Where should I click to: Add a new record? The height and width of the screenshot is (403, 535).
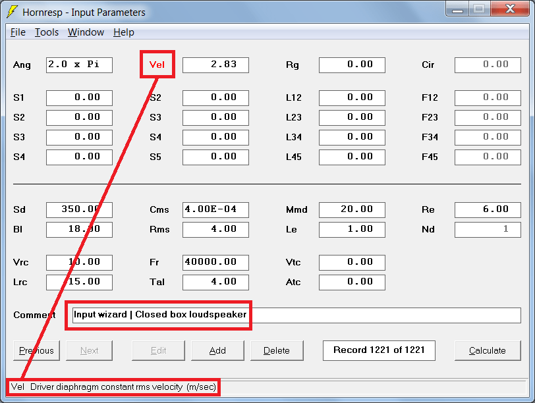[x=217, y=350]
